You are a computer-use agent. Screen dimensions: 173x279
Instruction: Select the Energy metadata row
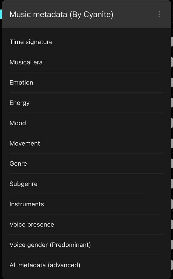click(19, 103)
